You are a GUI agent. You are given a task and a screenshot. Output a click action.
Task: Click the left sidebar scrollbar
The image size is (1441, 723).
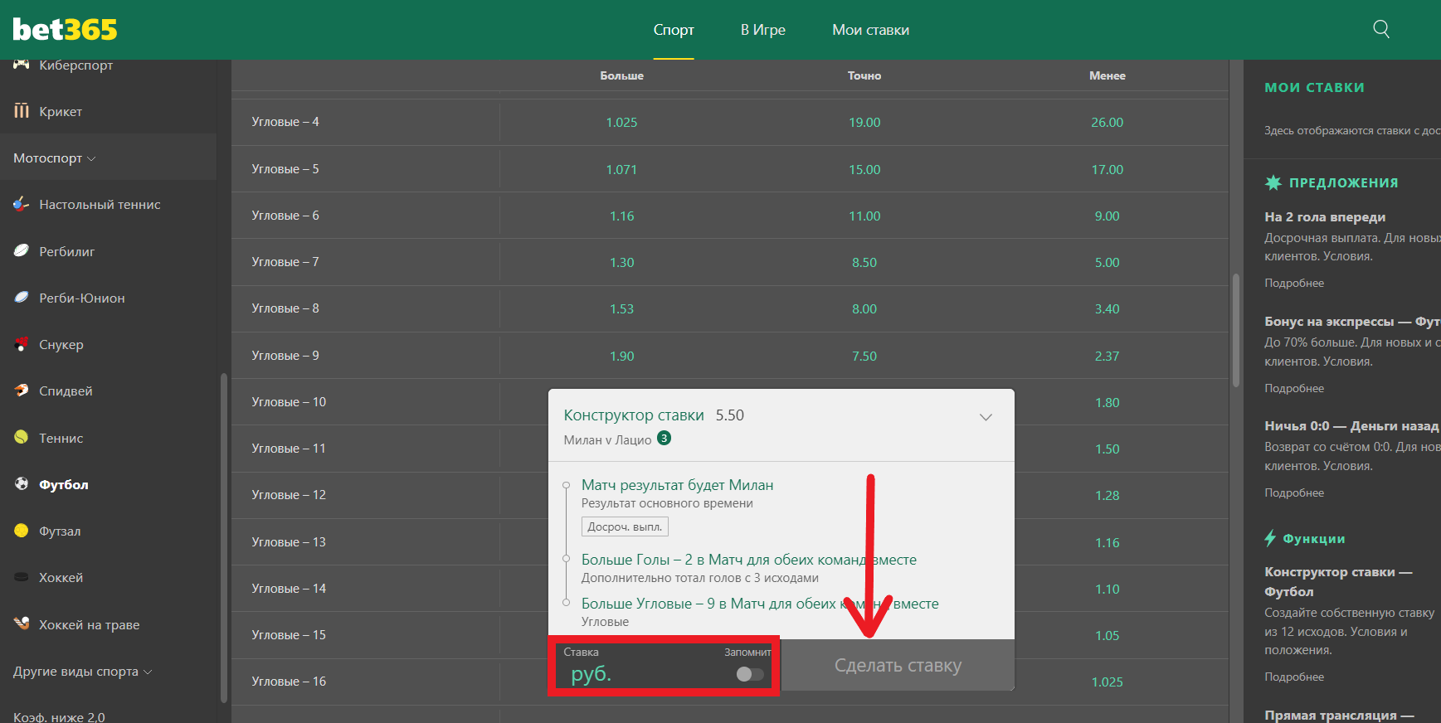click(x=223, y=539)
